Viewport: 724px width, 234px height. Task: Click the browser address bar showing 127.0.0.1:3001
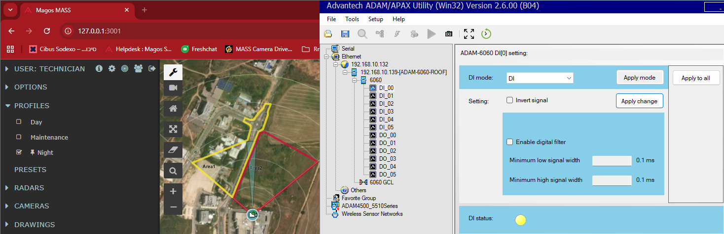[190, 31]
